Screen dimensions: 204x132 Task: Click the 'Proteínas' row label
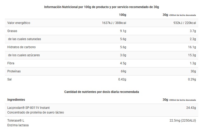click(x=14, y=71)
